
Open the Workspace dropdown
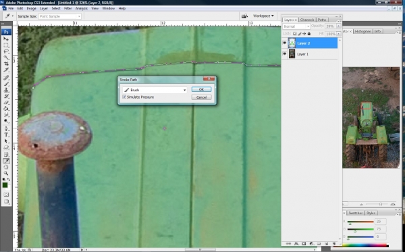(263, 16)
